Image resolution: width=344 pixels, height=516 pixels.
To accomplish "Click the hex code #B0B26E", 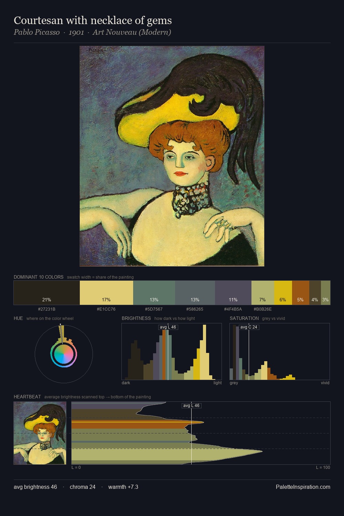I will (x=262, y=309).
